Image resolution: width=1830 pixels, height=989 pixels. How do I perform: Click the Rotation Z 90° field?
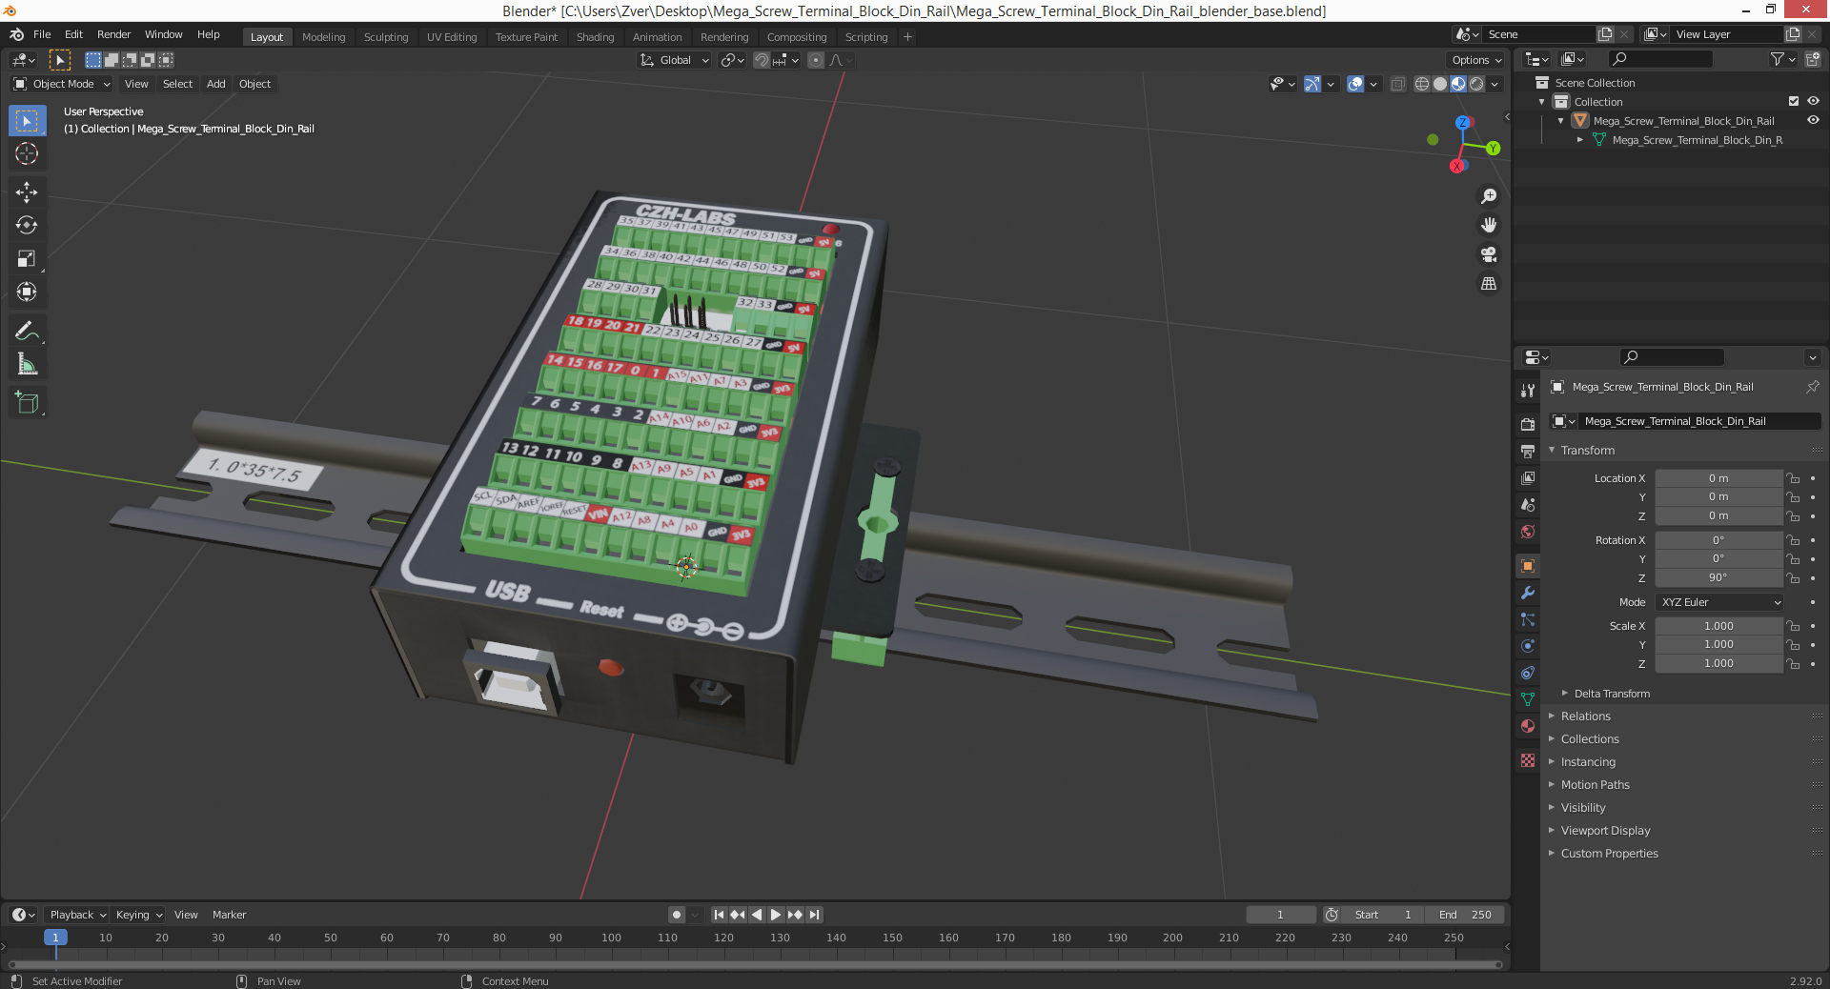click(x=1718, y=577)
